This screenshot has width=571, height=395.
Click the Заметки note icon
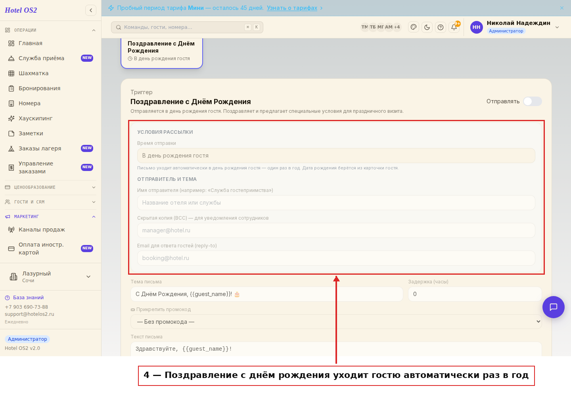pyautogui.click(x=11, y=133)
